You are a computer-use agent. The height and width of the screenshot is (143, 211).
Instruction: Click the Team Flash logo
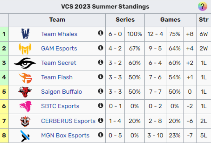point(25,77)
